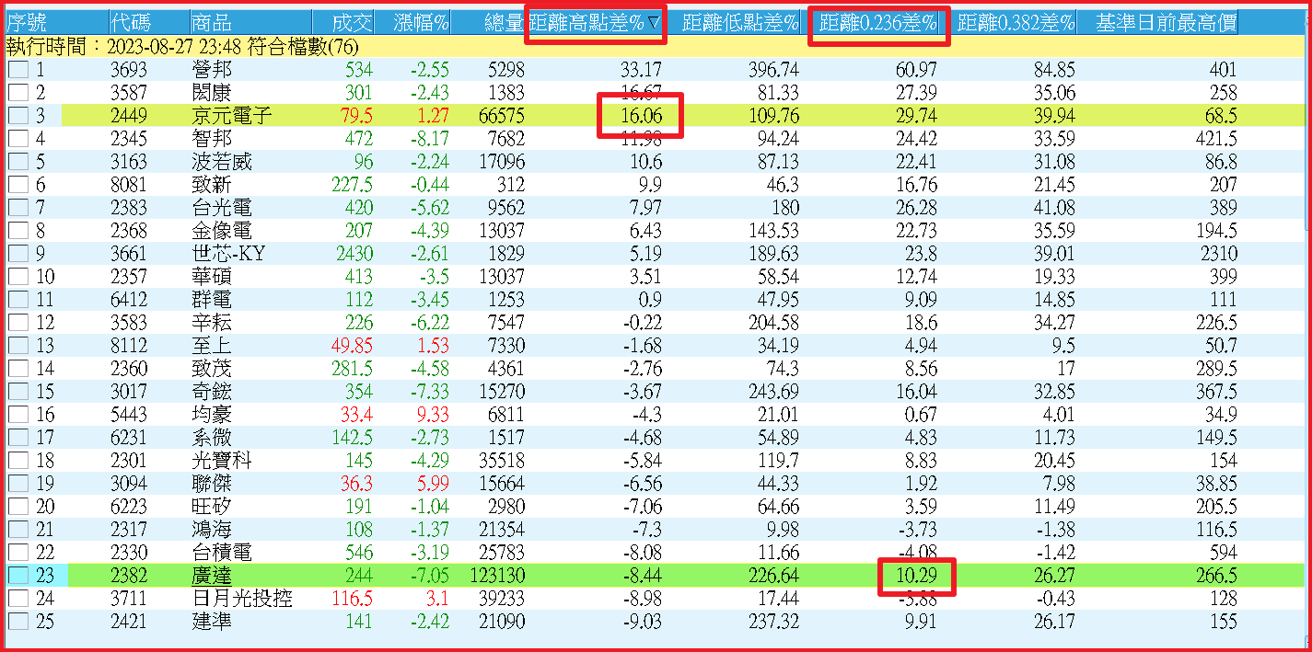Enable checkbox for row 10 華碩

pyautogui.click(x=18, y=277)
